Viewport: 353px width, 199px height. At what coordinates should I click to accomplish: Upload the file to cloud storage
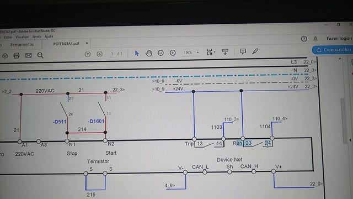coord(5,56)
